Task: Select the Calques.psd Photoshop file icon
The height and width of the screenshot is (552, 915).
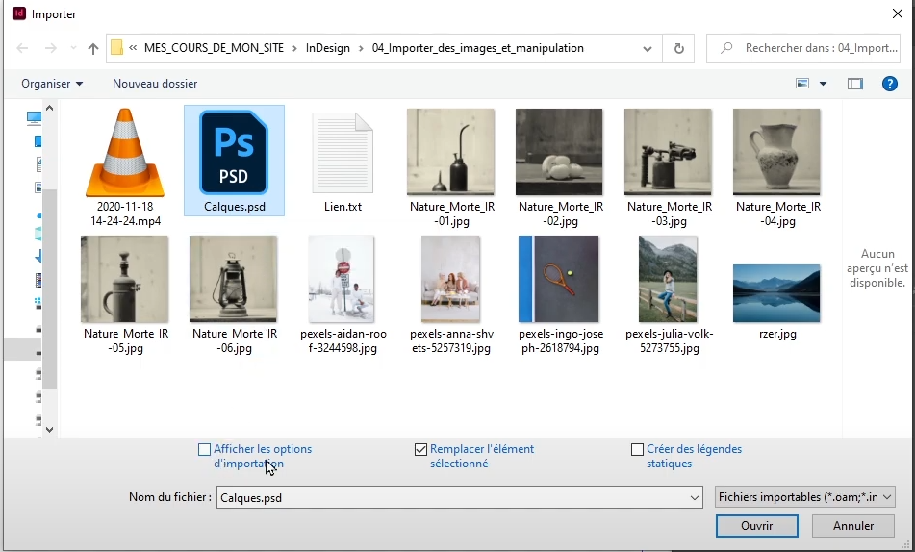Action: tap(234, 153)
